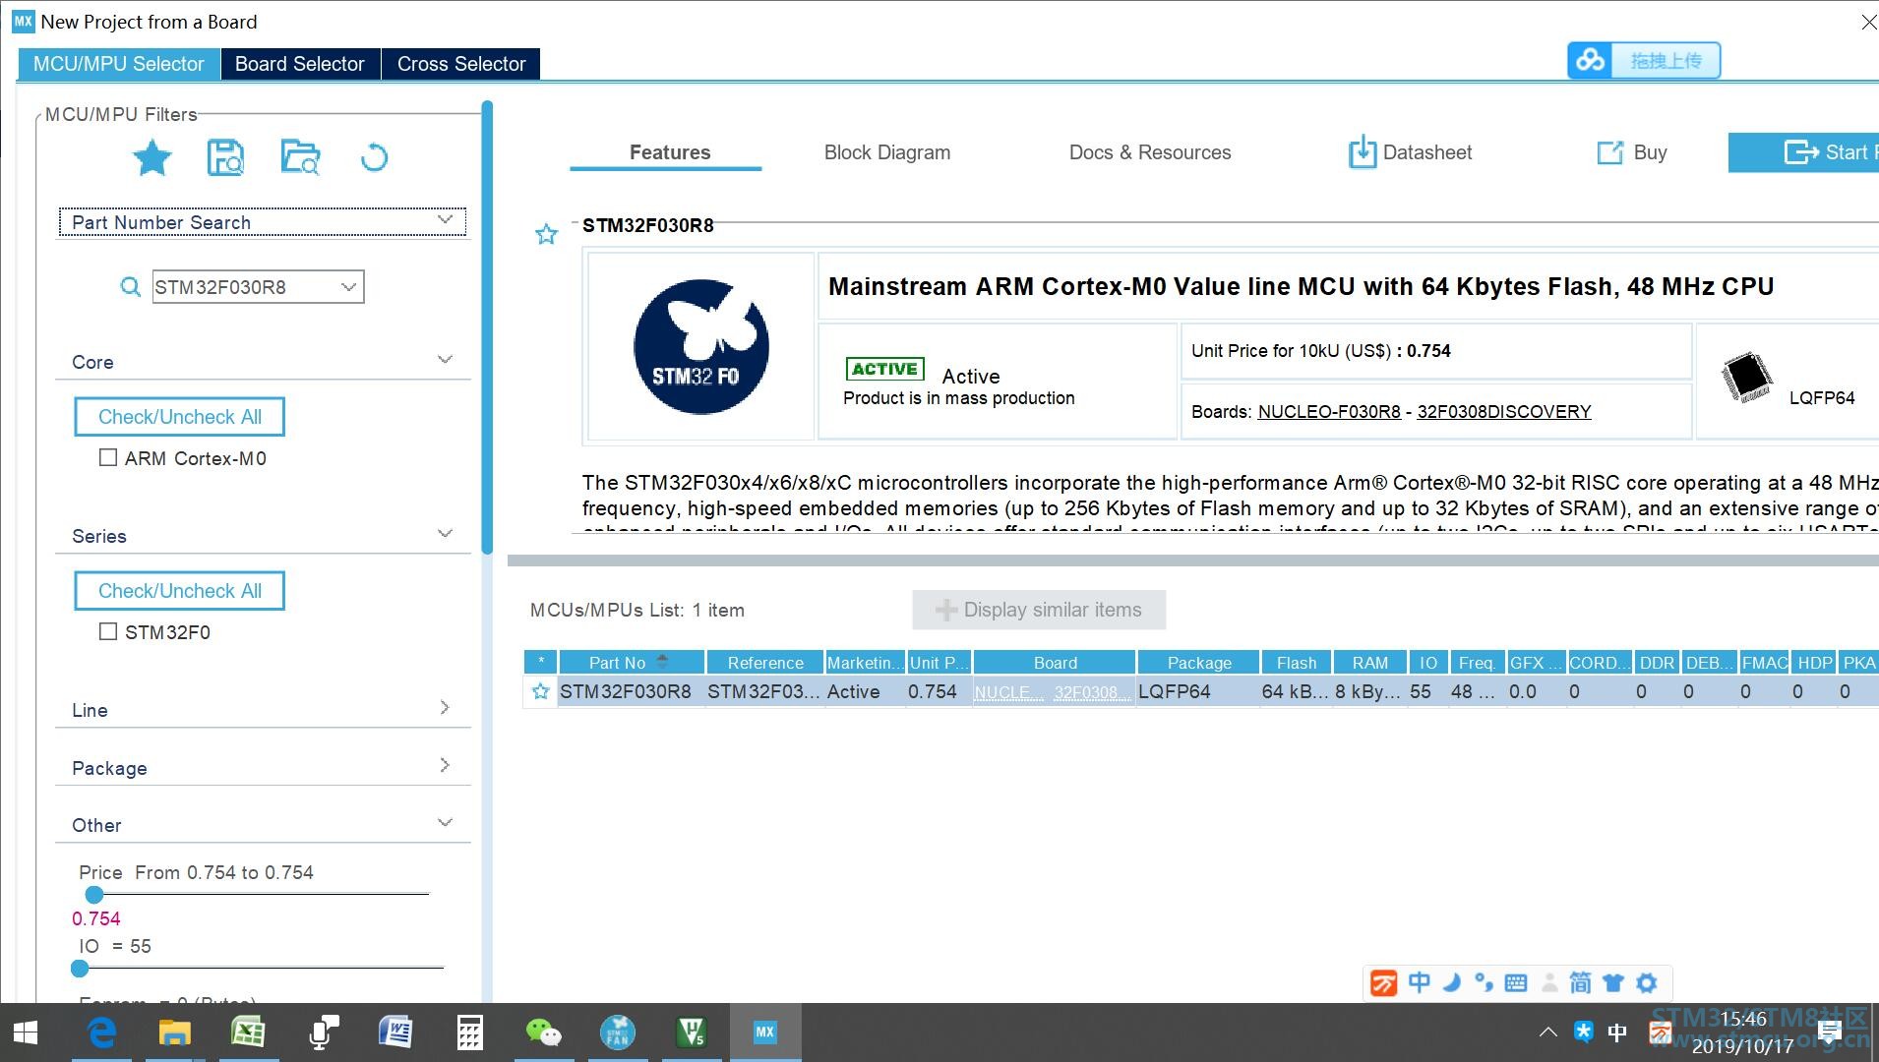The image size is (1879, 1062).
Task: Sort the list by Unit Price column header
Action: click(939, 663)
